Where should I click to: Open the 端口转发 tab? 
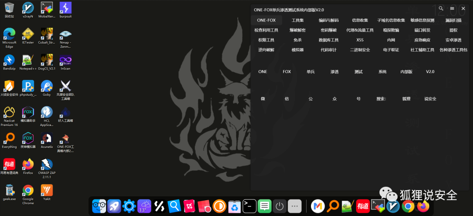click(422, 30)
